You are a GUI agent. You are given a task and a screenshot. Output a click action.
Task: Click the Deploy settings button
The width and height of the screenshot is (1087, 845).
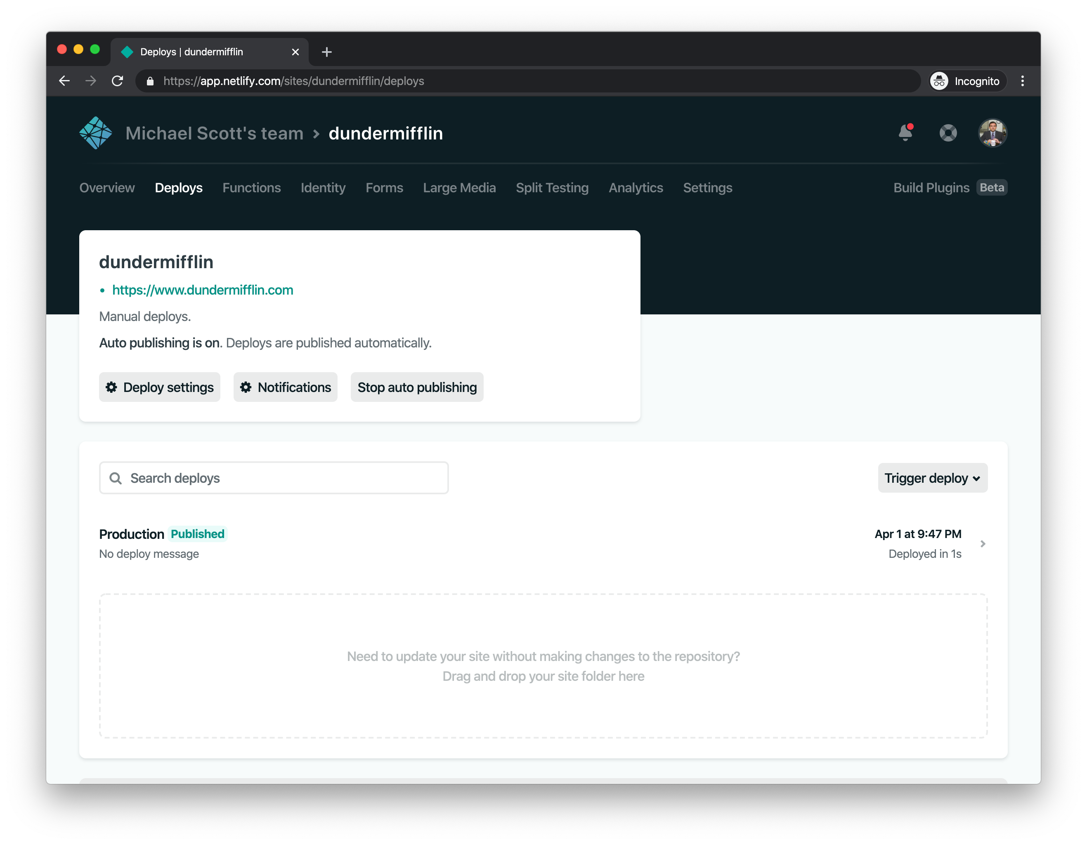159,387
